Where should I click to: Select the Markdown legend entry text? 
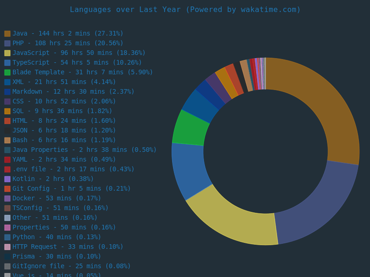coord(73,91)
